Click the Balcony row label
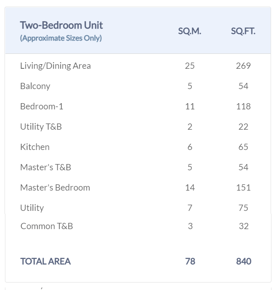The width and height of the screenshot is (276, 290). click(x=35, y=86)
